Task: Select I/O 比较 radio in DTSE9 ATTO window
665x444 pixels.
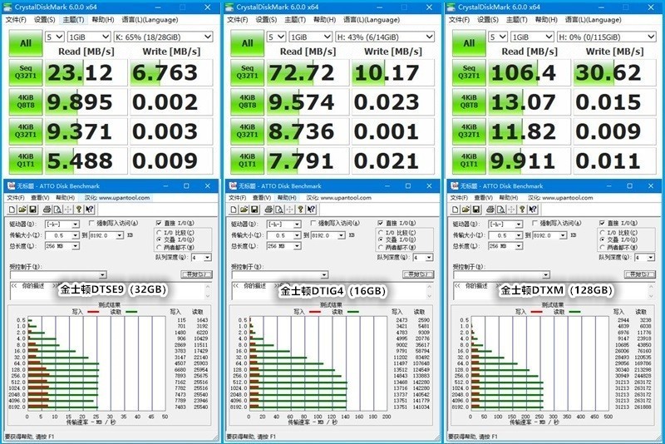Action: [159, 233]
